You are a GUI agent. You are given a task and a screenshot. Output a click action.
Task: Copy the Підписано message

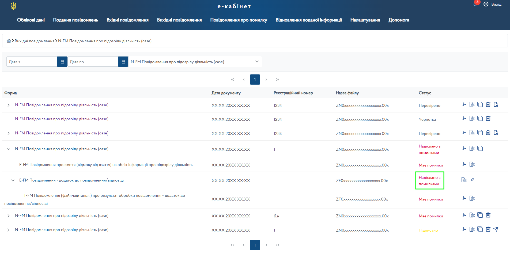coord(480,229)
